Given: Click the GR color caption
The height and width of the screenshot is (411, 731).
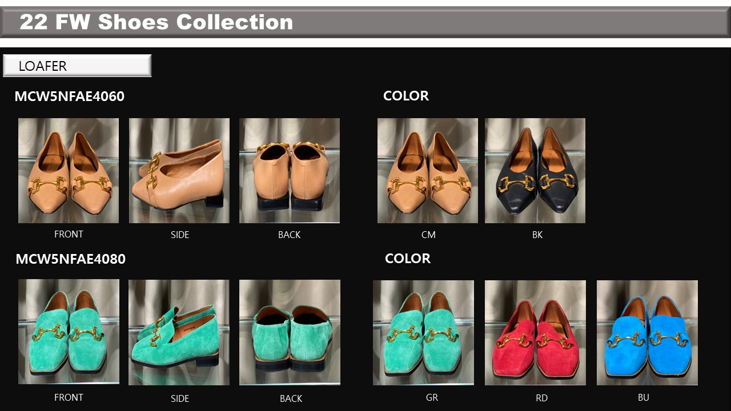Looking at the screenshot, I should coord(432,397).
